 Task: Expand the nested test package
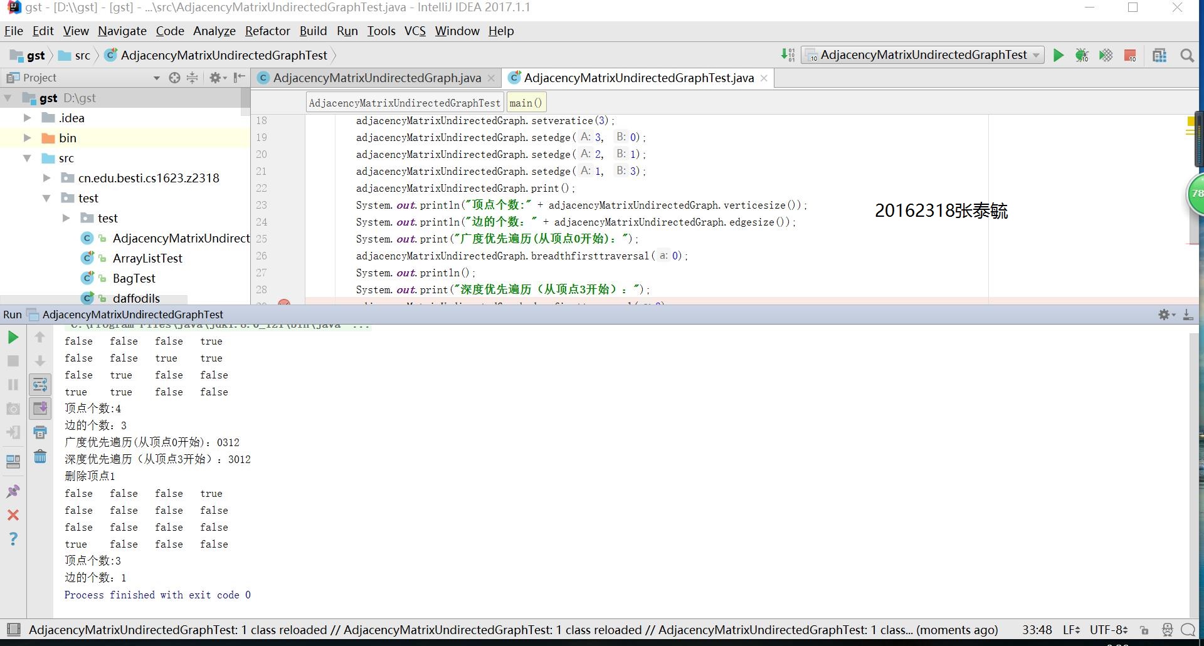click(66, 218)
